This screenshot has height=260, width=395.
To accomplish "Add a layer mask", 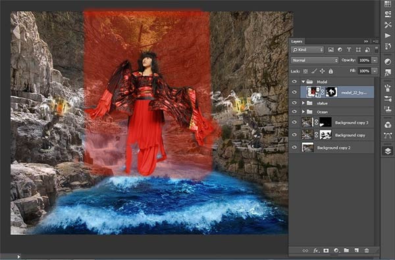I will click(326, 250).
